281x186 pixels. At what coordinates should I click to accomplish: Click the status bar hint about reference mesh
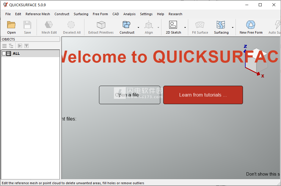73,183
